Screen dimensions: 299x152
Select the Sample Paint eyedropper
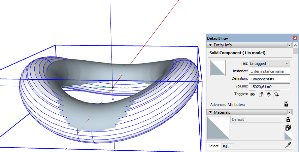point(288,145)
